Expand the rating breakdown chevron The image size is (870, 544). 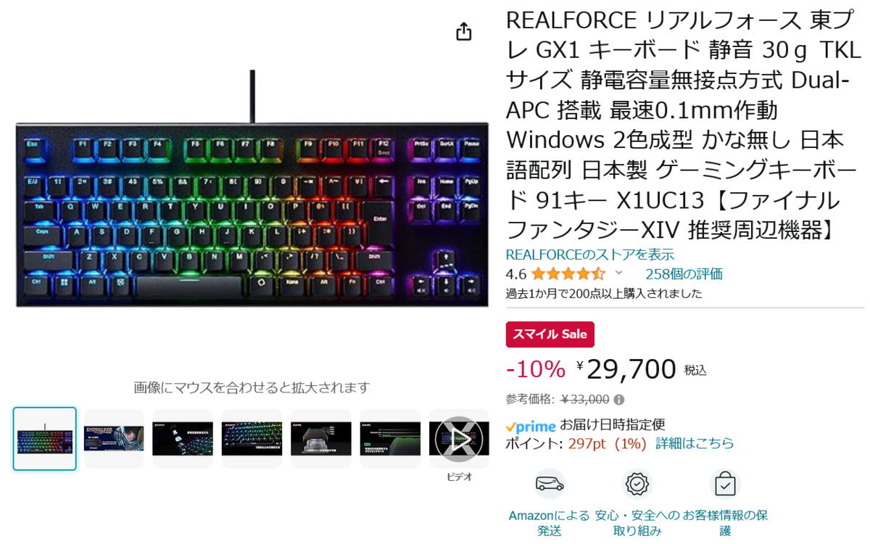618,273
